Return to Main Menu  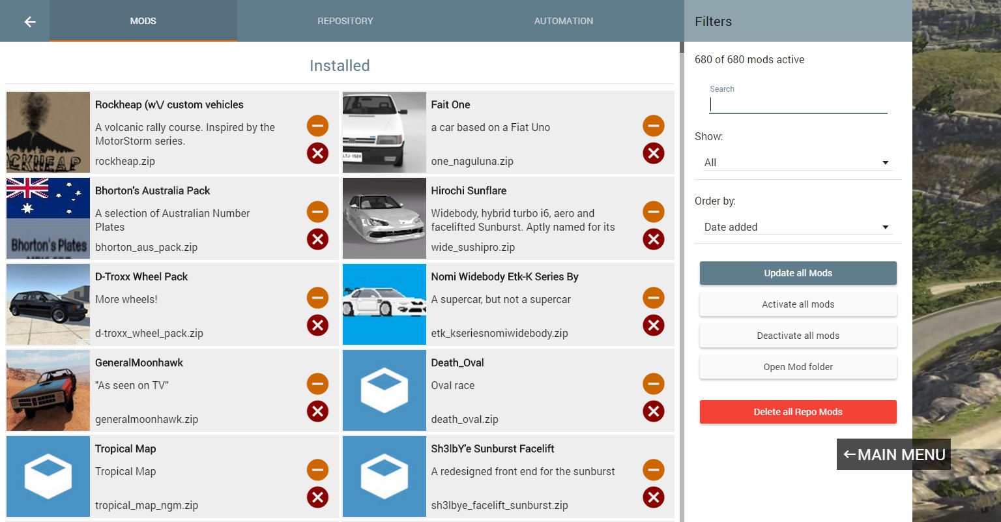point(893,455)
